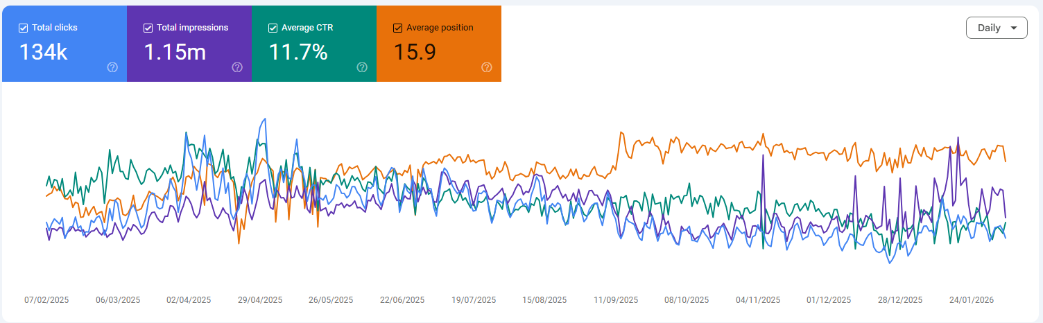
Task: Toggle the Total impressions checkbox
Action: (148, 28)
